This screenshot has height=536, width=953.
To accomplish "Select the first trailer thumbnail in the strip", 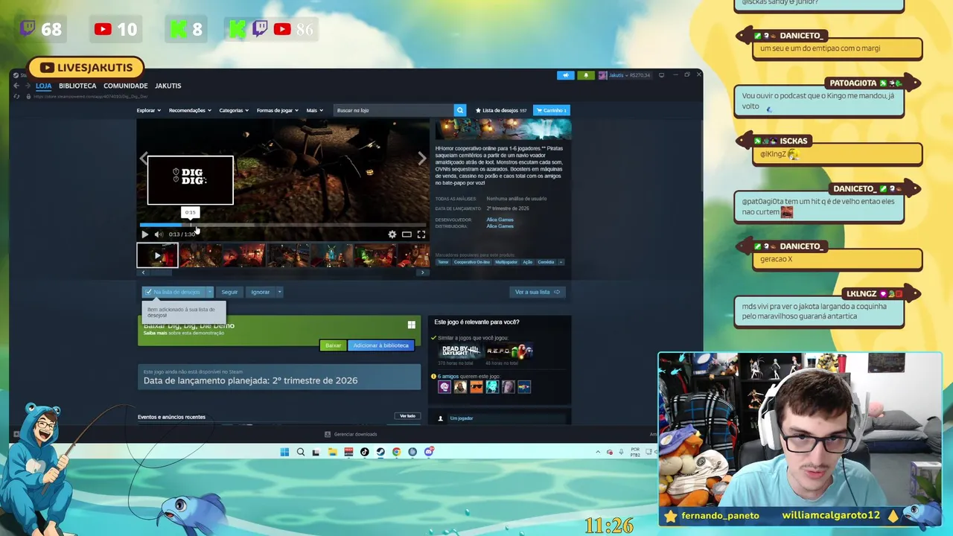I will click(157, 255).
